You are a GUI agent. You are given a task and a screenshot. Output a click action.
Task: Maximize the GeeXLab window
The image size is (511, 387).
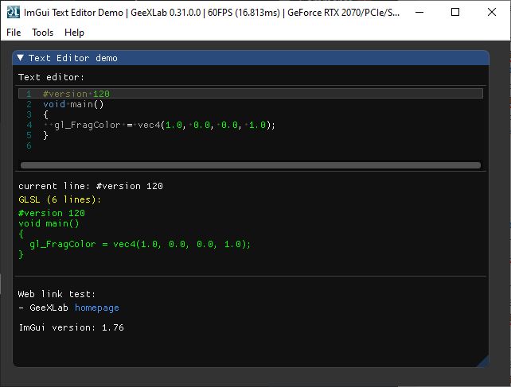click(x=455, y=13)
